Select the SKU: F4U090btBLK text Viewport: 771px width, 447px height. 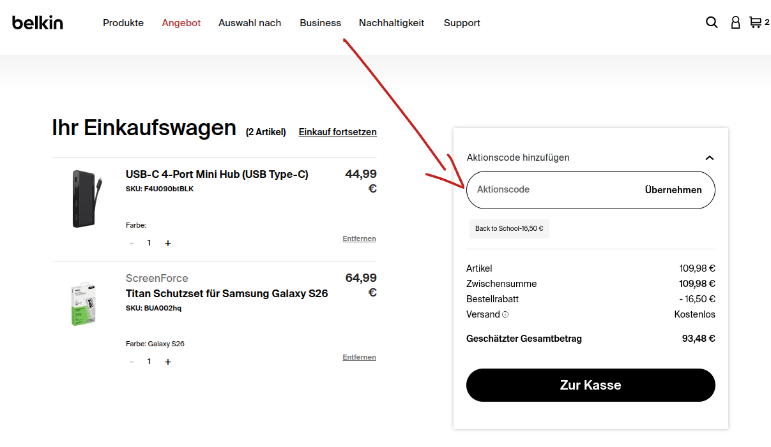(160, 189)
